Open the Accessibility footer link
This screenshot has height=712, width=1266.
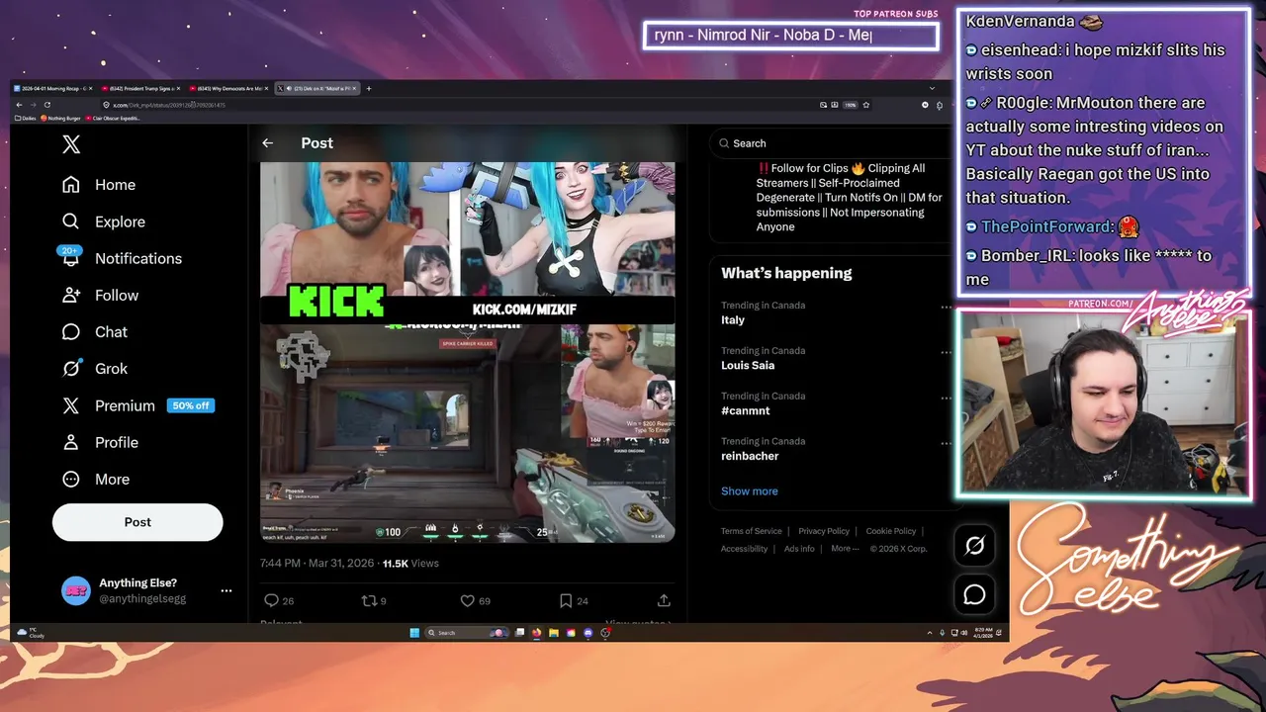(744, 549)
